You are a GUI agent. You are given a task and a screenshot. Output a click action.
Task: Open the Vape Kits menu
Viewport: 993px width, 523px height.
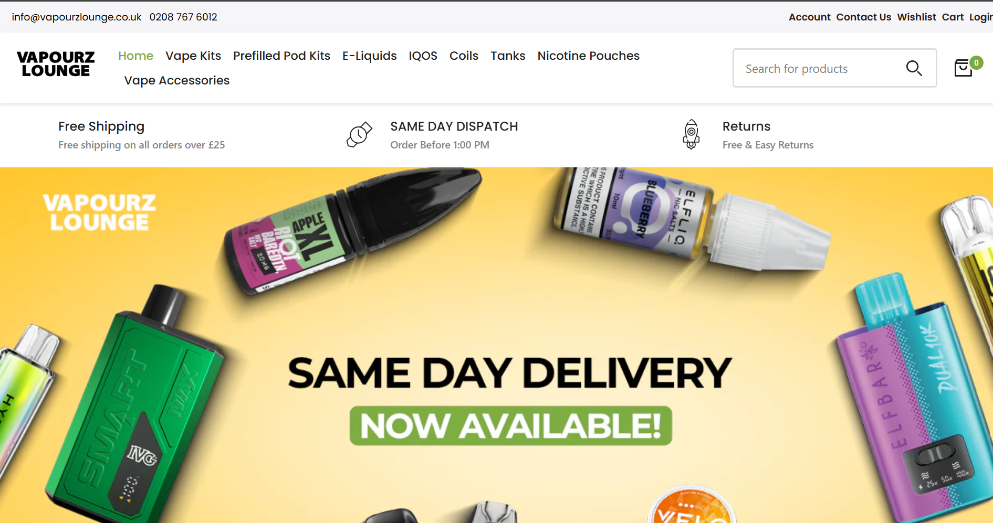(193, 56)
